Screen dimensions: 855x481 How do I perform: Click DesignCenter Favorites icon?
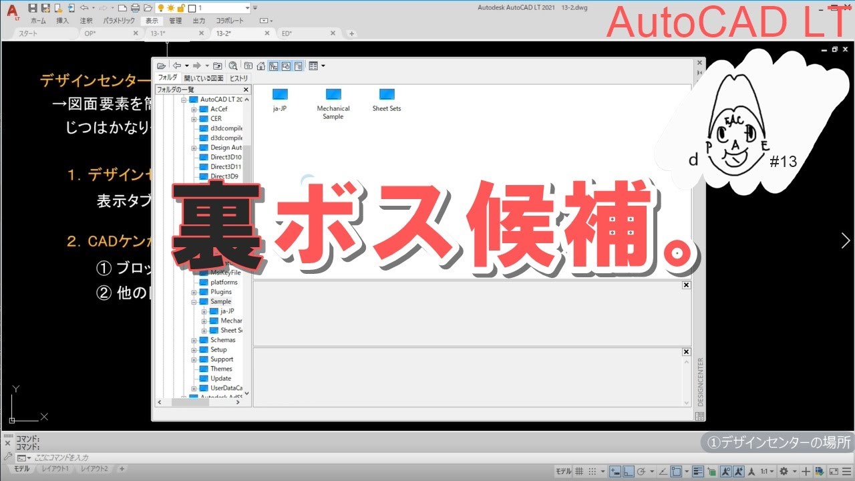pos(248,65)
